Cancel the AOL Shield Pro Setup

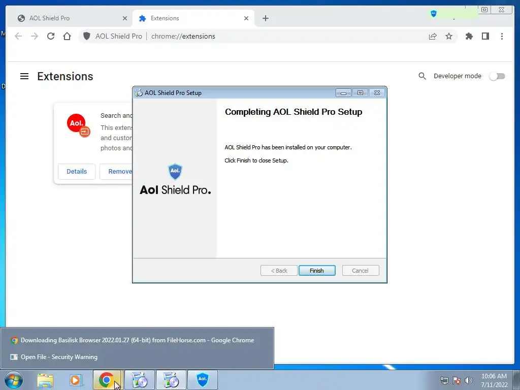coord(360,271)
